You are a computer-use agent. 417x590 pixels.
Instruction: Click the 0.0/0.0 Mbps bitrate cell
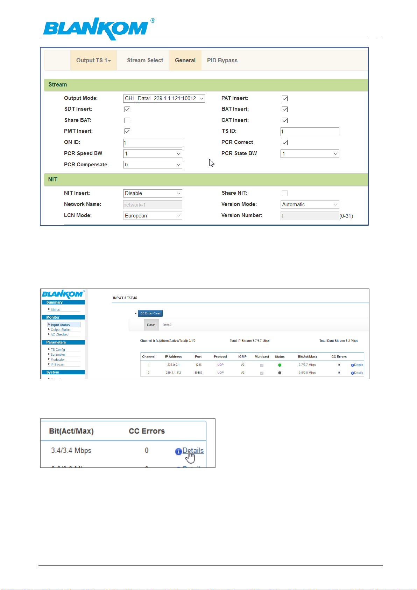pyautogui.click(x=307, y=373)
